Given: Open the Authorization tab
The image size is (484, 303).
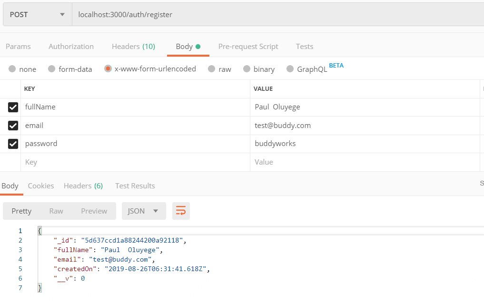Looking at the screenshot, I should (x=71, y=46).
